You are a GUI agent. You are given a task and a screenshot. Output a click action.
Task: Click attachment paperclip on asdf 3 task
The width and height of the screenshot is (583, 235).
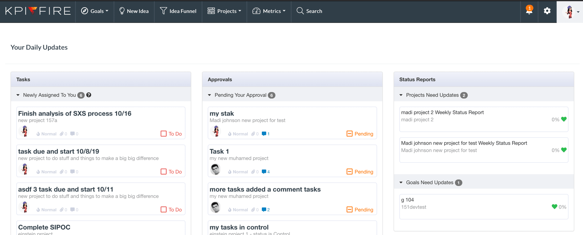pos(61,210)
